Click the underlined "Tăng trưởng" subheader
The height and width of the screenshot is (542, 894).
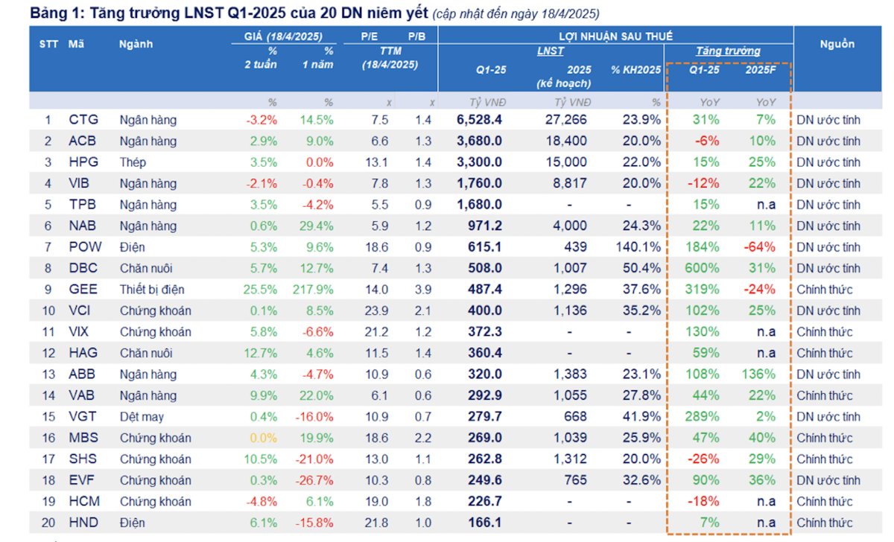point(728,51)
